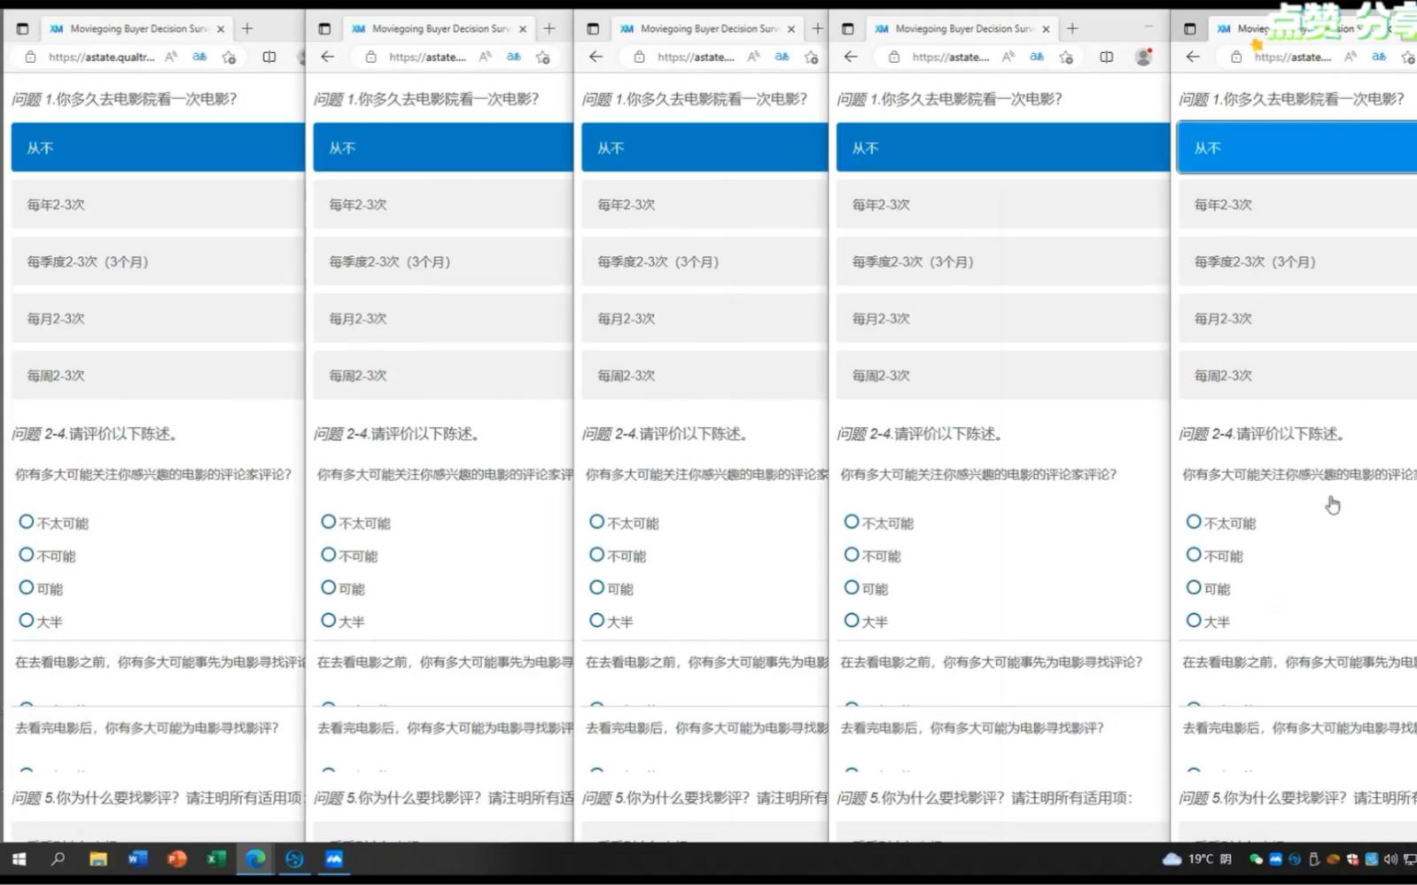1417x885 pixels.
Task: Open tab actions menu in fifth browser window
Action: tap(1190, 28)
